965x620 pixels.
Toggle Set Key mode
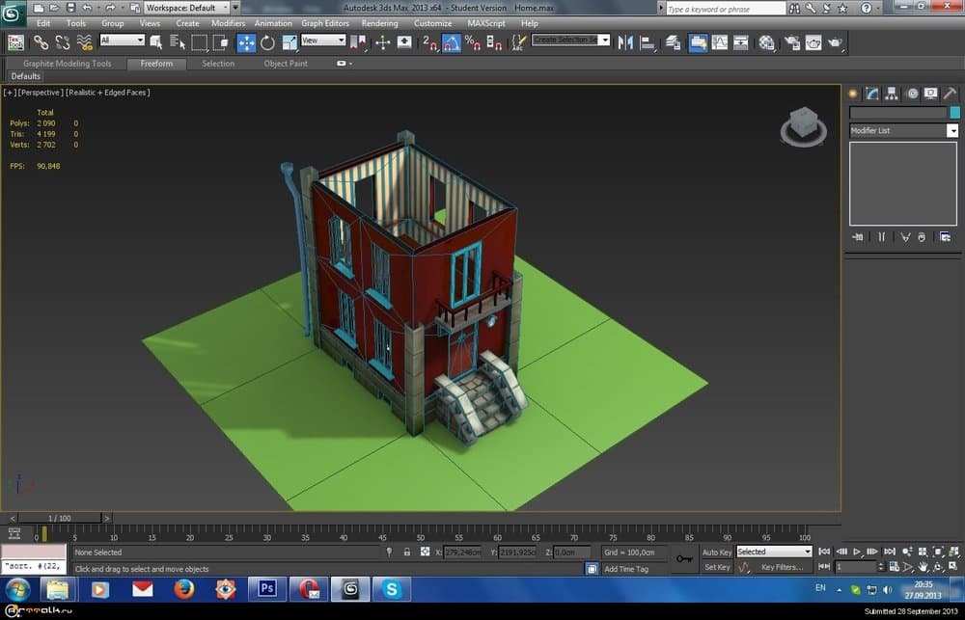point(717,567)
